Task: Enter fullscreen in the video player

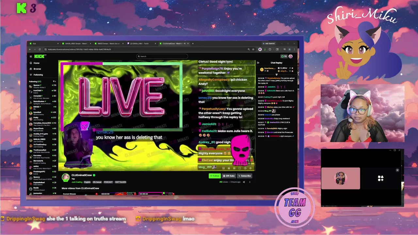Action: point(240,168)
